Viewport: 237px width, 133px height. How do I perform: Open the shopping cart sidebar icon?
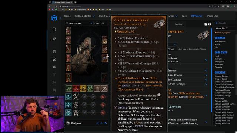[x=54, y=67]
